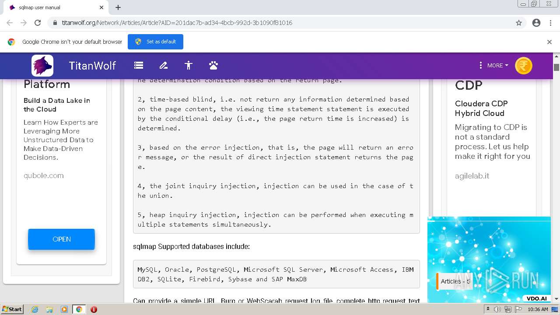Click the Chrome taskbar icon

[79, 309]
